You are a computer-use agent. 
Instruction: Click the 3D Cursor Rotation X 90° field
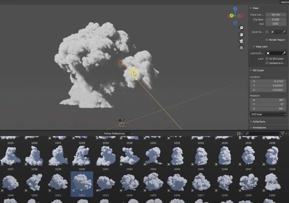pos(268,100)
